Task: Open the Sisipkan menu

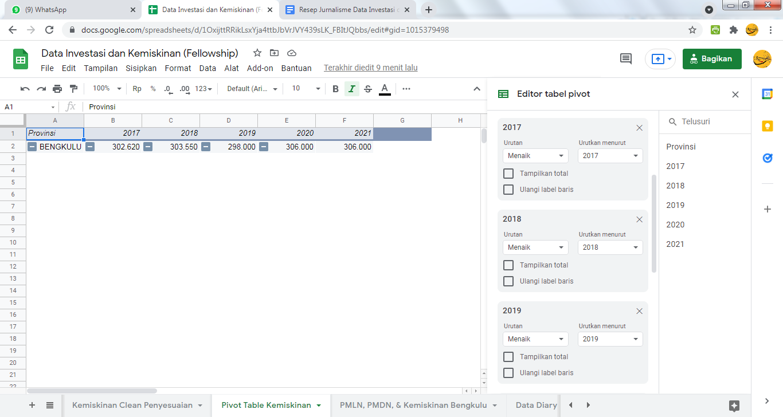Action: pos(141,68)
